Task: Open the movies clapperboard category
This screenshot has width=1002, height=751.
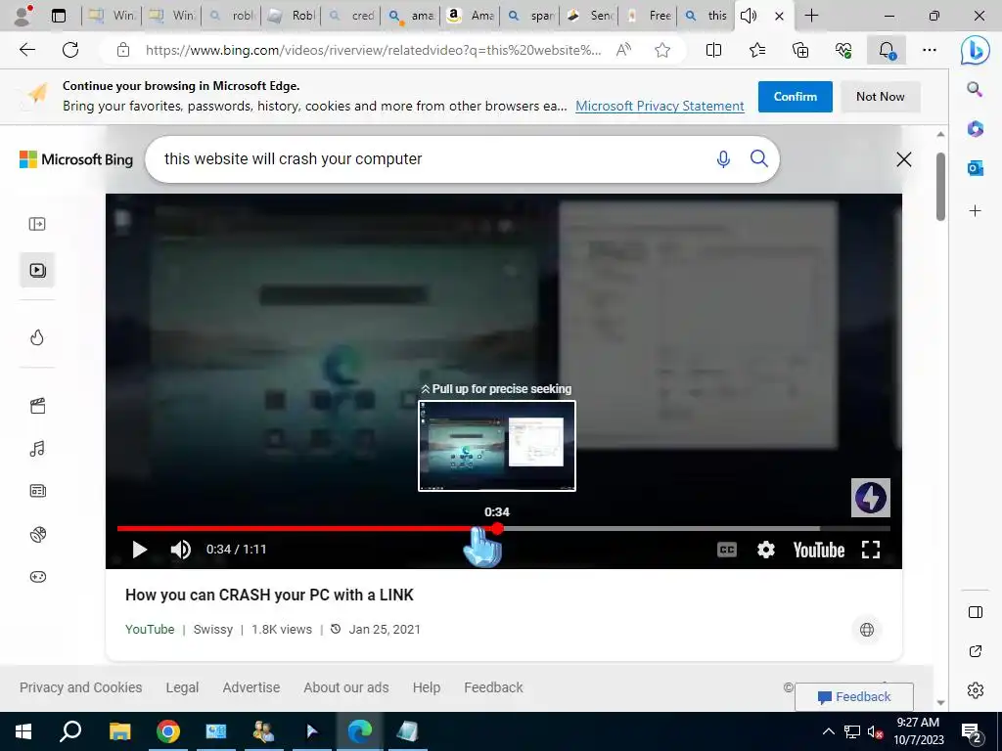Action: [38, 406]
